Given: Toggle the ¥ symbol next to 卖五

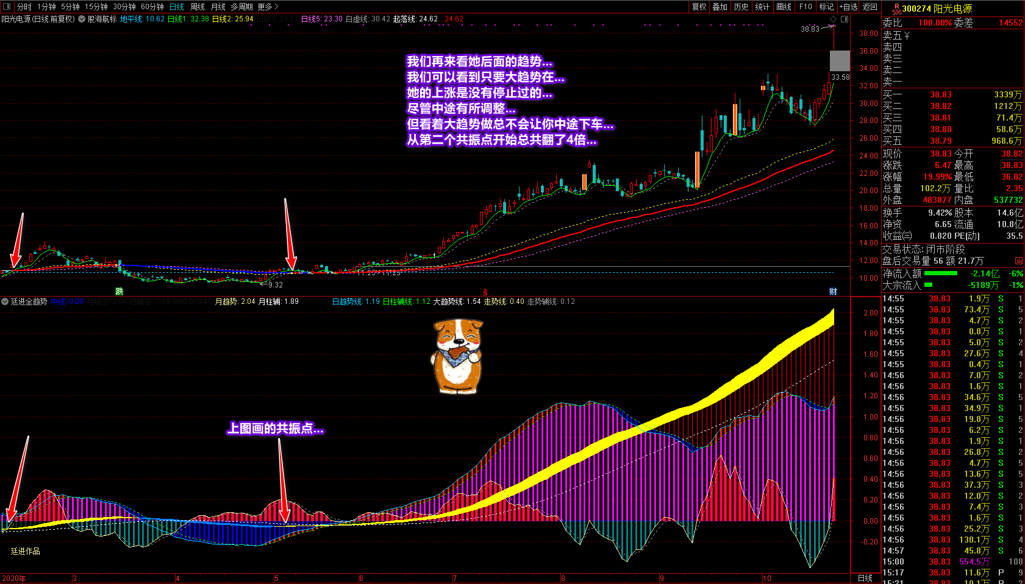Looking at the screenshot, I should (x=907, y=36).
